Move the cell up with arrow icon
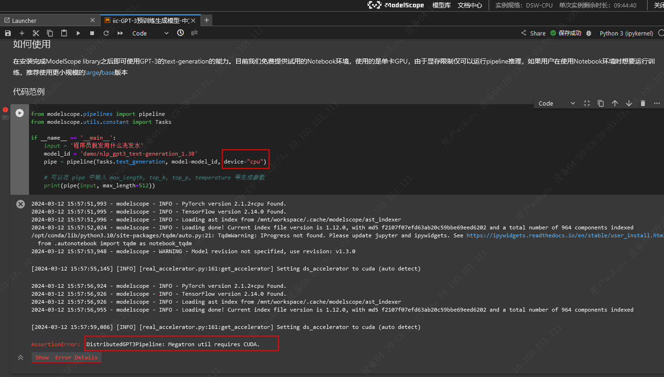 point(615,103)
